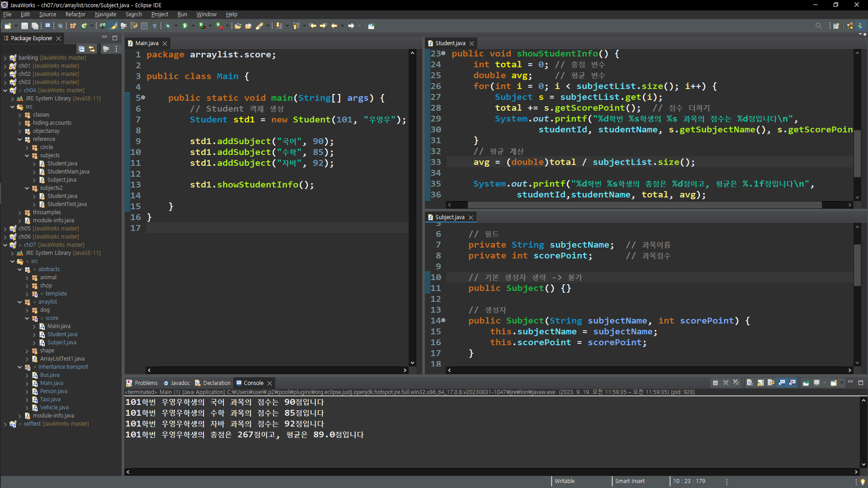Open the Run button dropdown arrow

[193, 26]
